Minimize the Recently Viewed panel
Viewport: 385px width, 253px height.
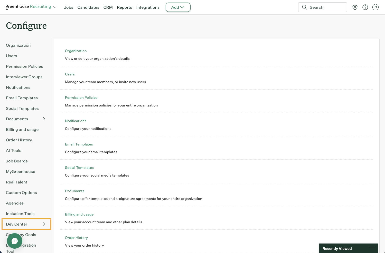[372, 247]
